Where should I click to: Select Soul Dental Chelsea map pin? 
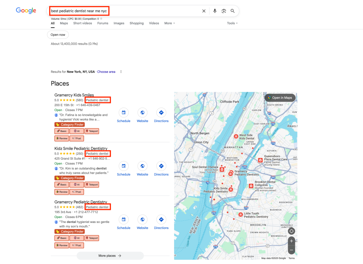[x=222, y=170]
